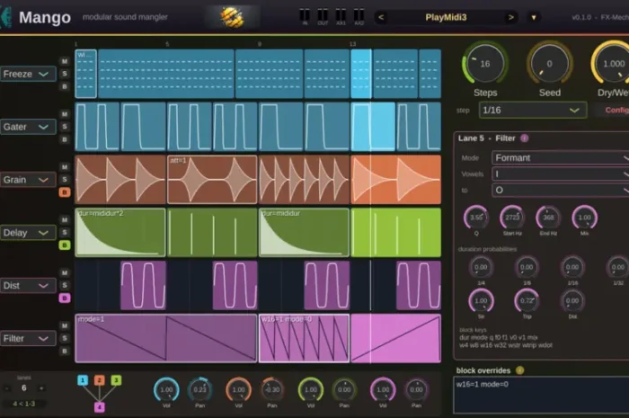Click the block overrides text field
The image size is (629, 418).
point(541,395)
